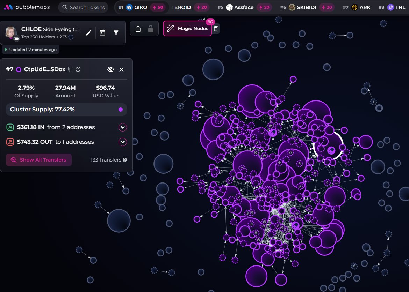Expand the $743.32 OUT addresses list

(x=123, y=142)
